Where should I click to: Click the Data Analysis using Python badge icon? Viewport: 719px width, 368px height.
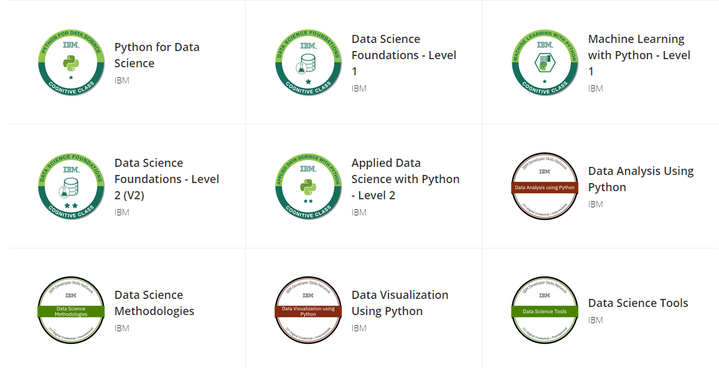(x=545, y=187)
